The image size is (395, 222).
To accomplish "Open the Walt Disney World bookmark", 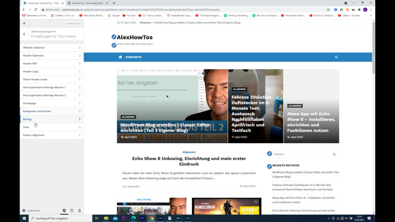I will pos(91,15).
